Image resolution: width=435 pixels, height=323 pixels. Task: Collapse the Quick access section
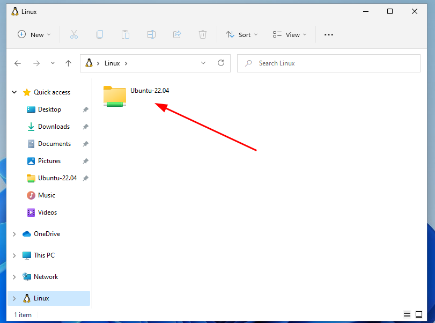(14, 92)
